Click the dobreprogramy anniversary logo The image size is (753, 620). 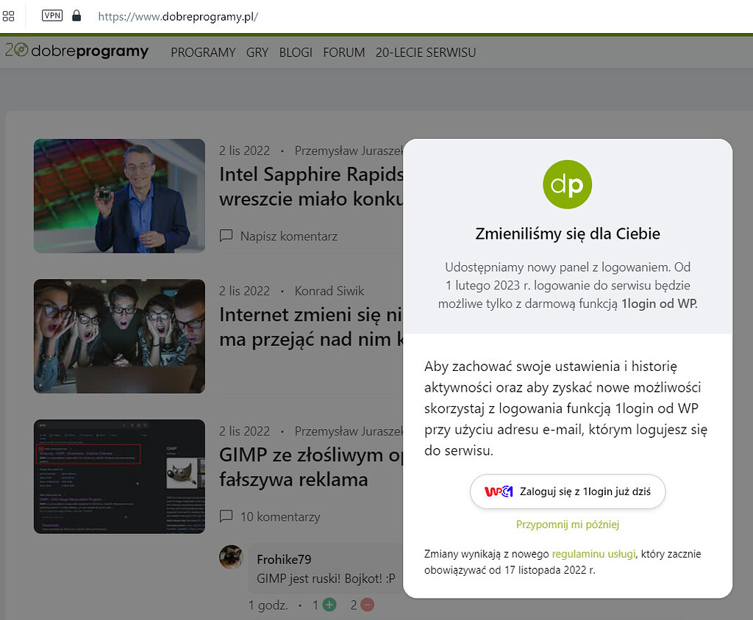[76, 51]
